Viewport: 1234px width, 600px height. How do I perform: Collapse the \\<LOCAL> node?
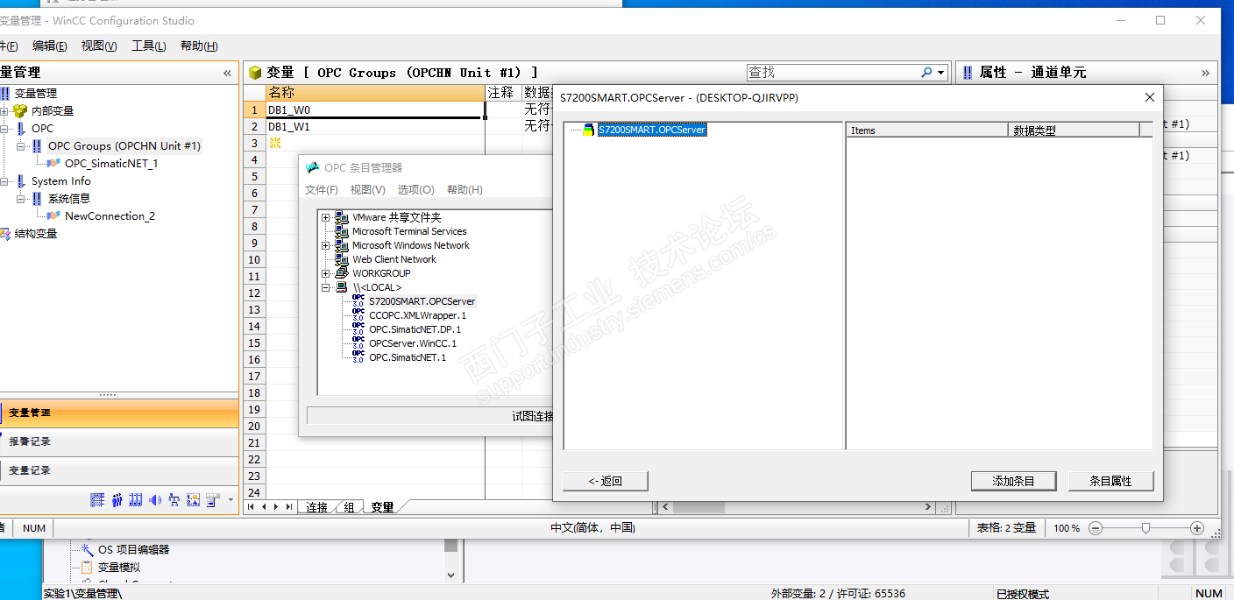point(326,287)
